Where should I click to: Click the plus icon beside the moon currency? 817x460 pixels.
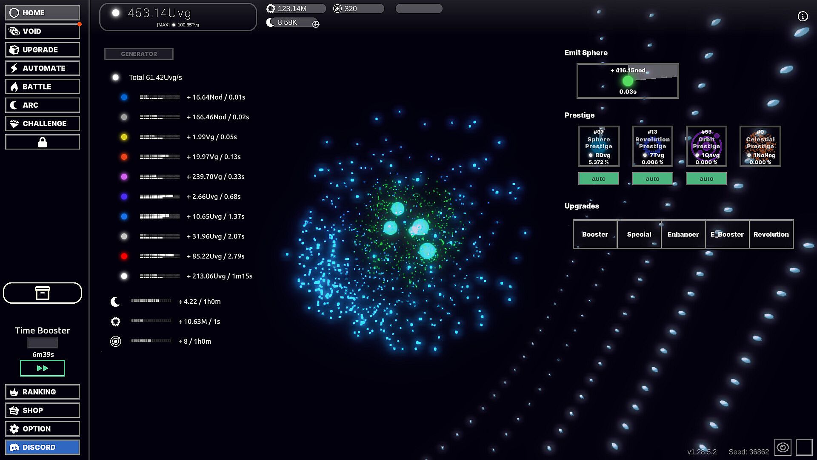coord(316,24)
